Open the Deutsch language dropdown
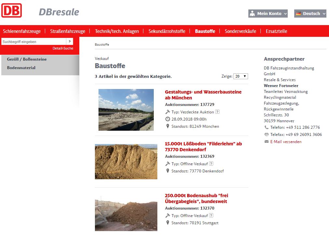The width and height of the screenshot is (329, 235). [x=310, y=13]
